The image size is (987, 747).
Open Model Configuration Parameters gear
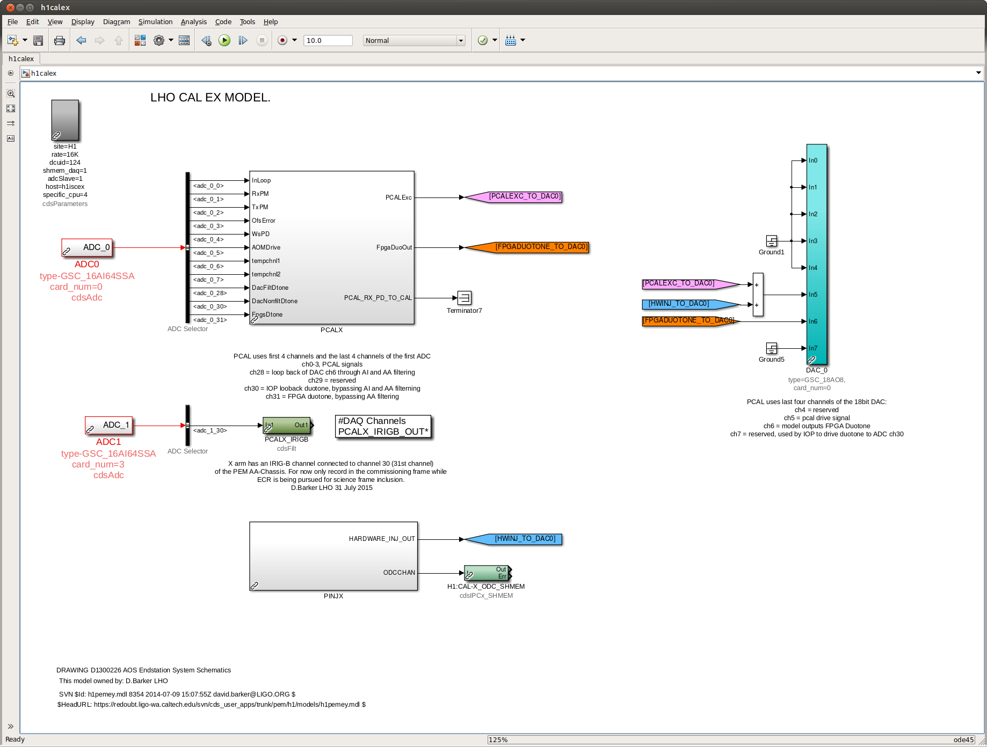tap(159, 40)
